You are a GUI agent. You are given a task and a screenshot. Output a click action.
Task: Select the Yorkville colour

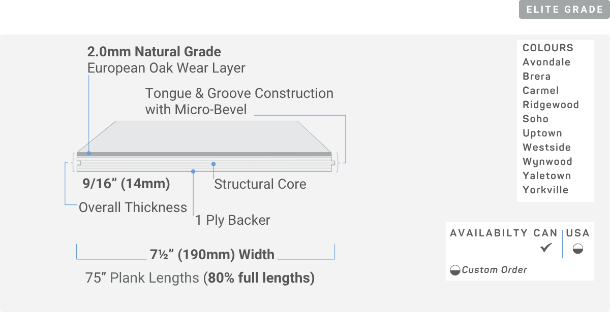545,190
